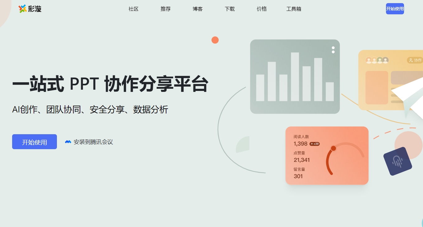Click the avatar group on the yellow card

pyautogui.click(x=377, y=60)
